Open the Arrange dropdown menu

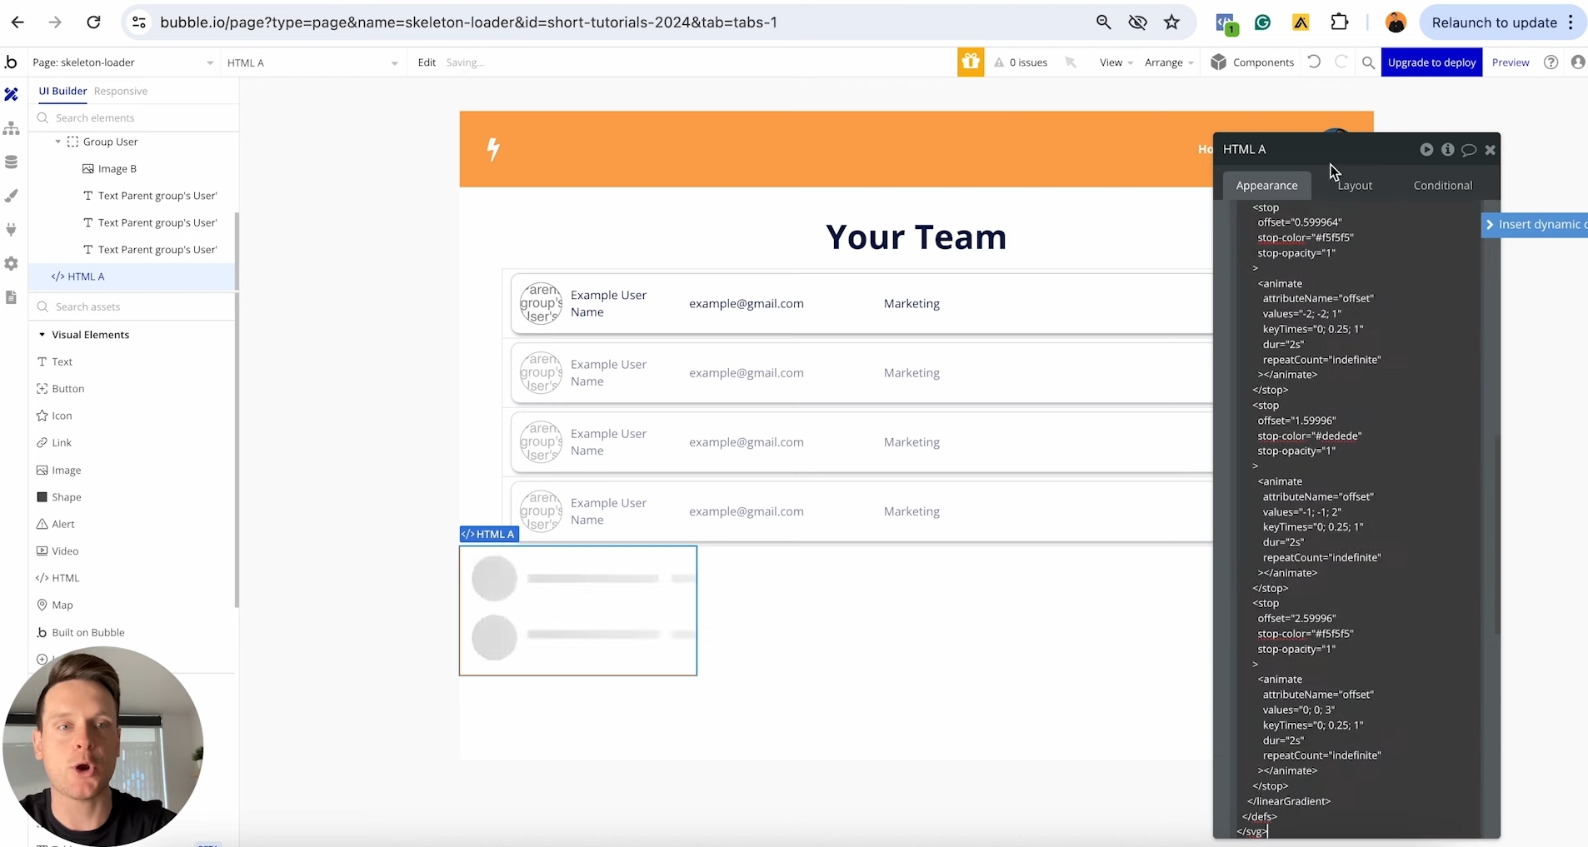pos(1168,62)
